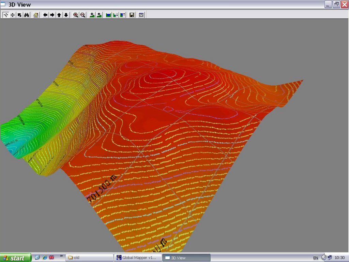Move view up with up arrow
Screen dimensions: 349x262
coord(59,15)
